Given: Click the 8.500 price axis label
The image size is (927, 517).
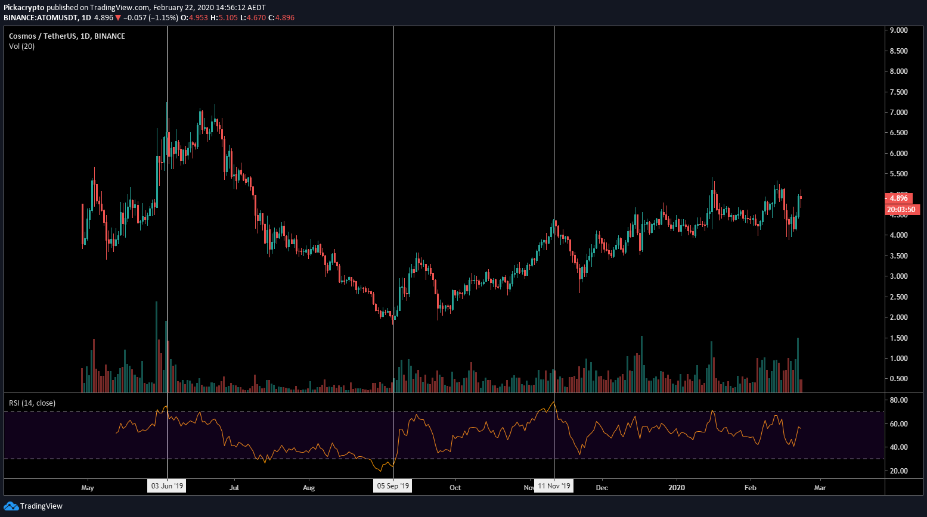Looking at the screenshot, I should (898, 51).
